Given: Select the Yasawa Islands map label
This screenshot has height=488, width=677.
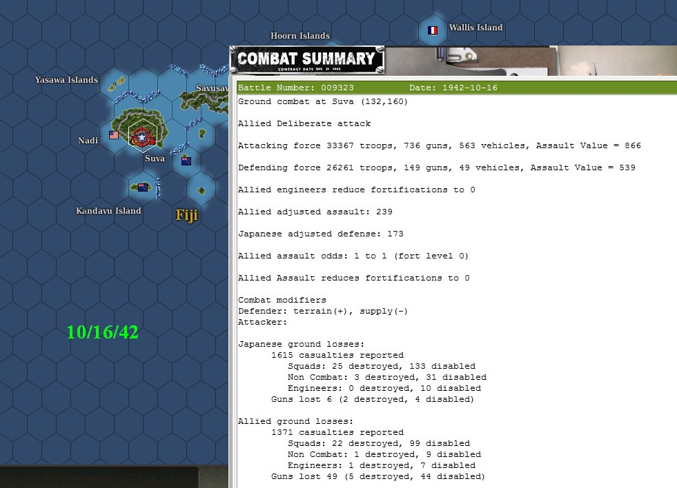Looking at the screenshot, I should click(x=66, y=80).
